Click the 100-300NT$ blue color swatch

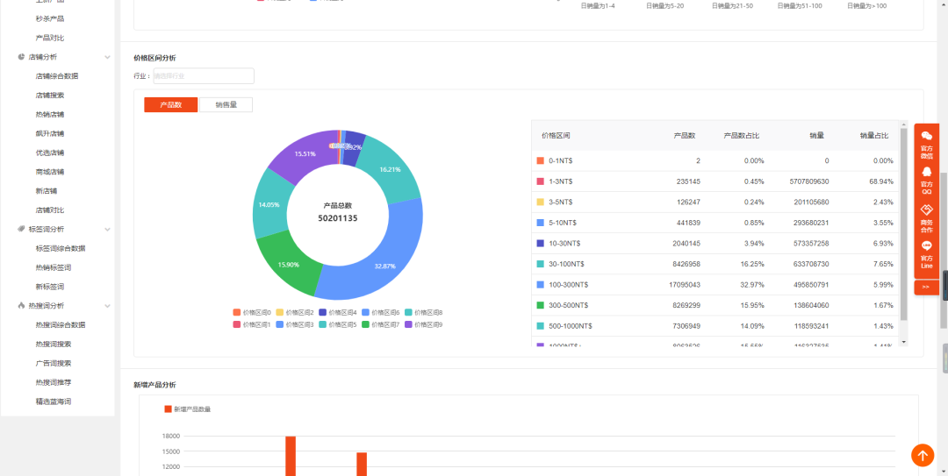pos(540,285)
